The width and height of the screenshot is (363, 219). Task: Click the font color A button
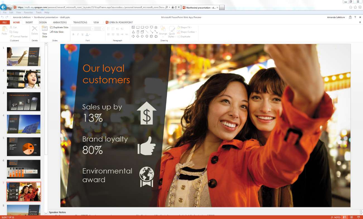87,34
